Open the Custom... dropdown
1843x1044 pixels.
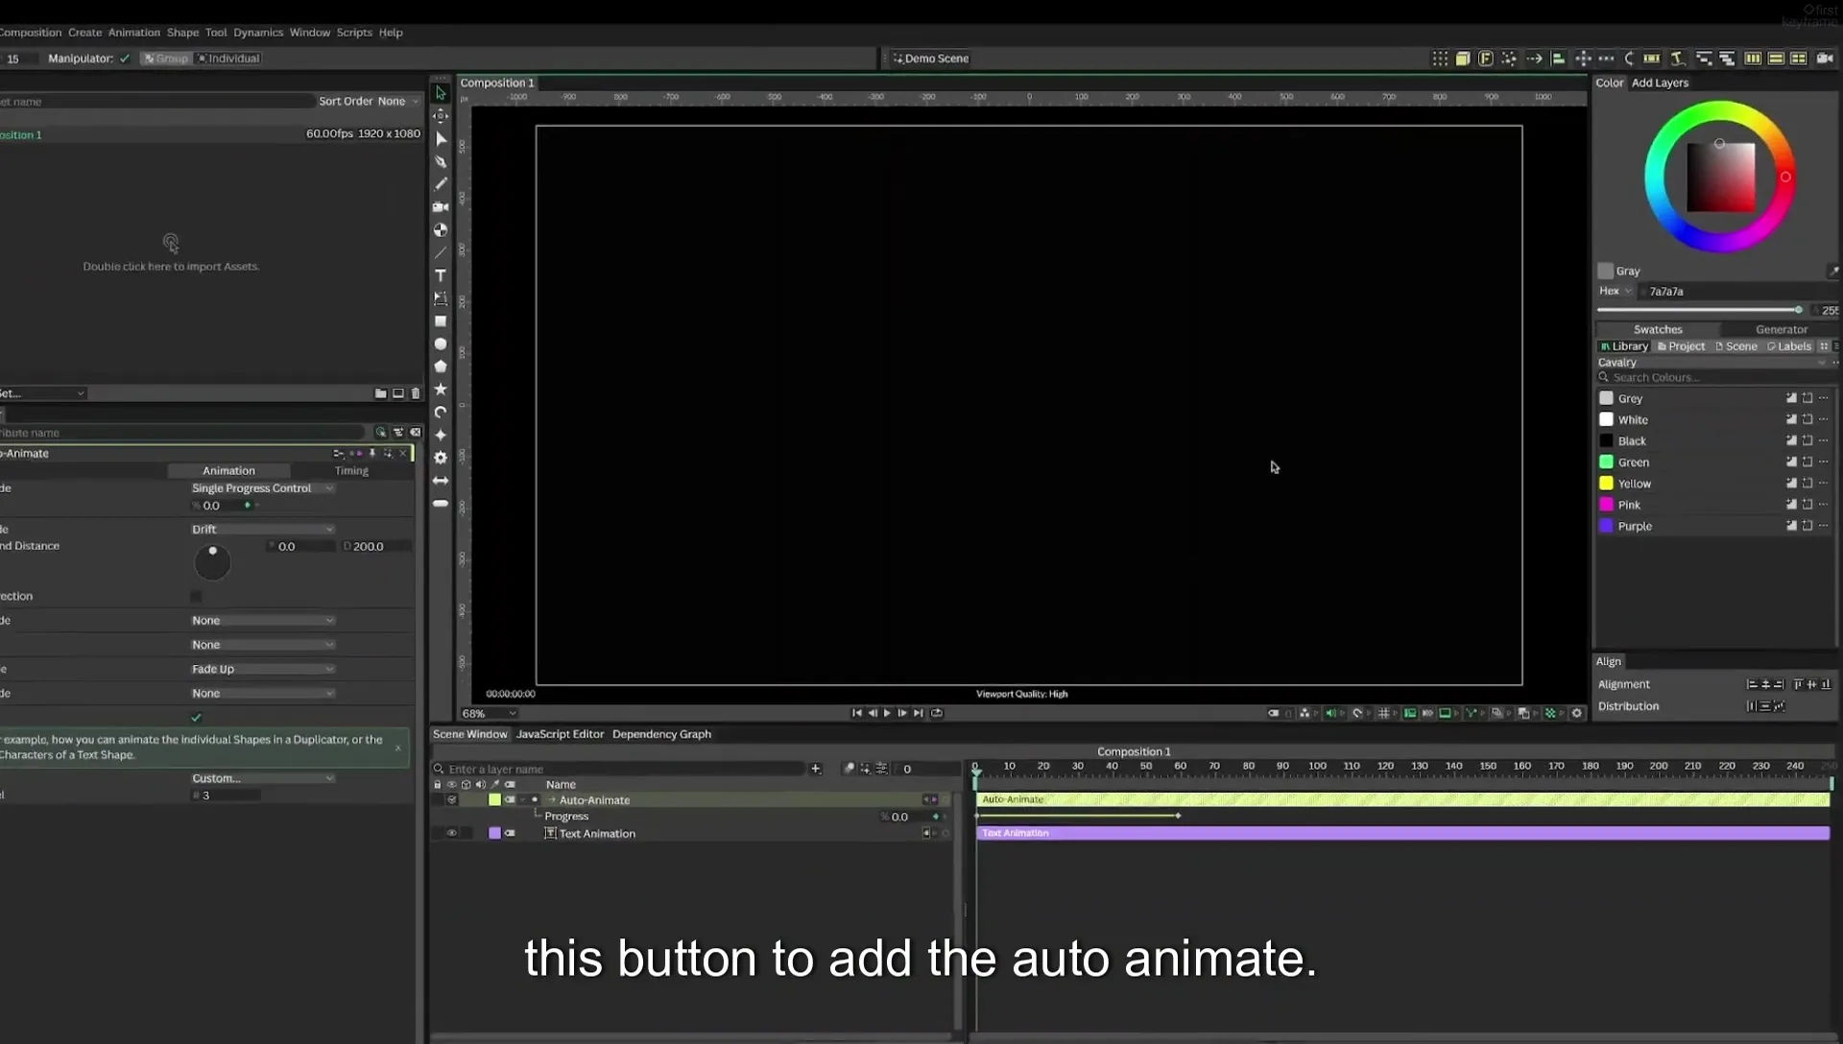tap(262, 778)
